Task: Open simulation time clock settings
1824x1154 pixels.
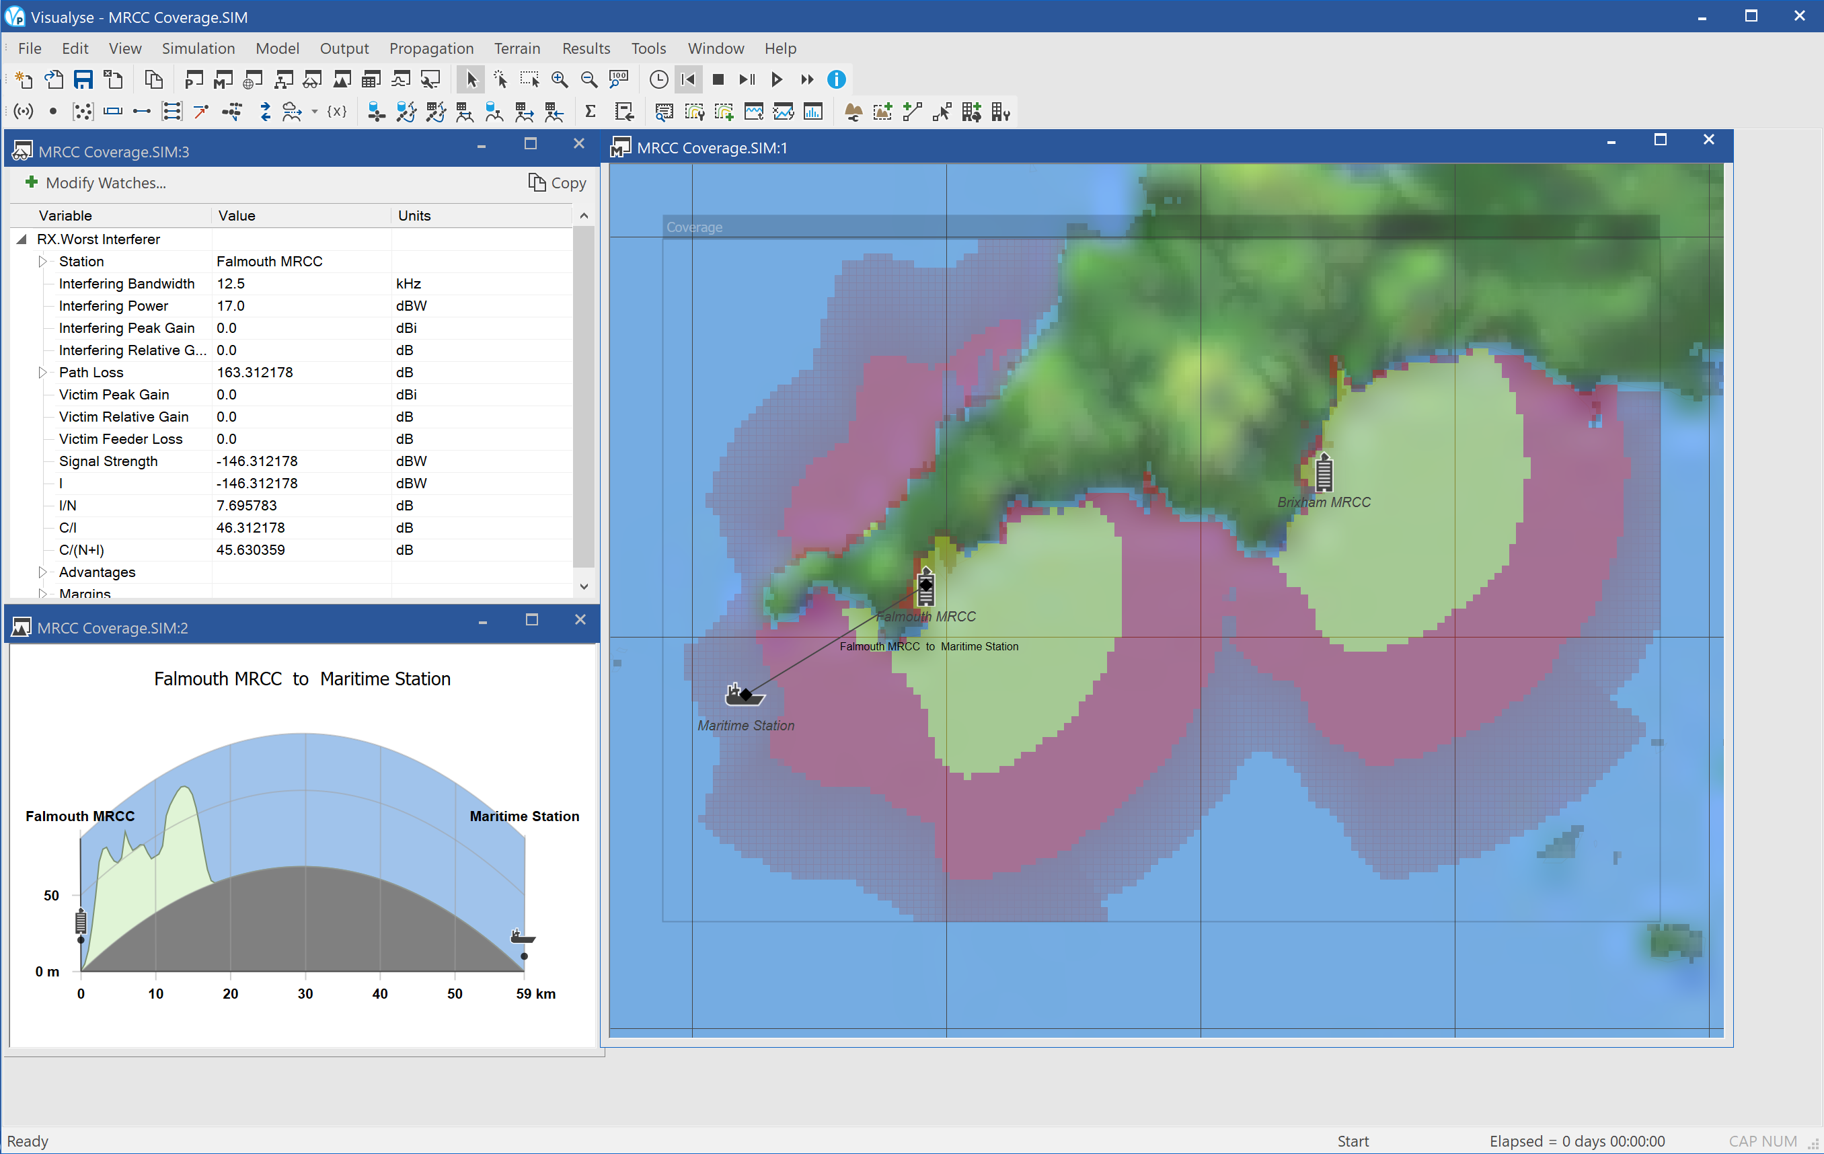Action: click(659, 79)
